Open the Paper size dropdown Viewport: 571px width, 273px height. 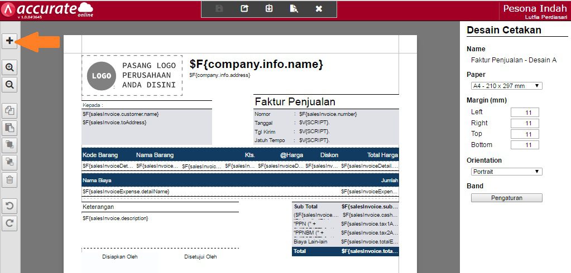506,86
